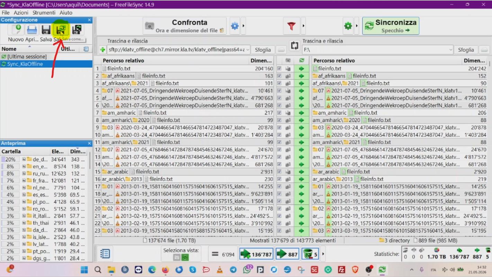Open the sync variant arrow dropdown
The height and width of the screenshot is (277, 492).
[x=357, y=26]
